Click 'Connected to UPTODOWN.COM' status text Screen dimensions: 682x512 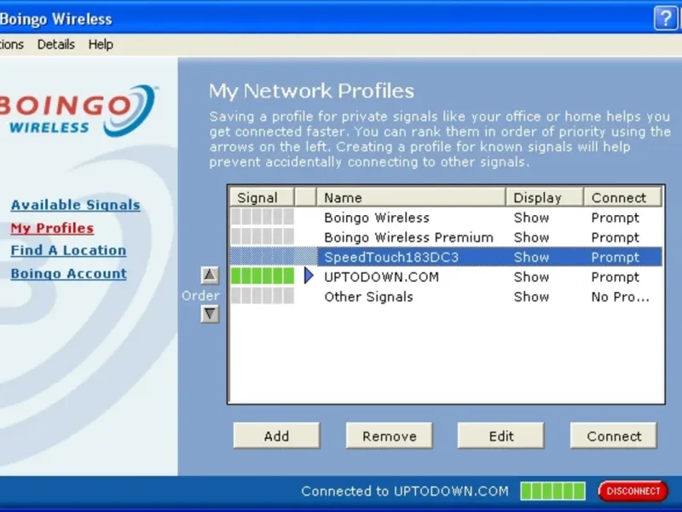pos(404,492)
